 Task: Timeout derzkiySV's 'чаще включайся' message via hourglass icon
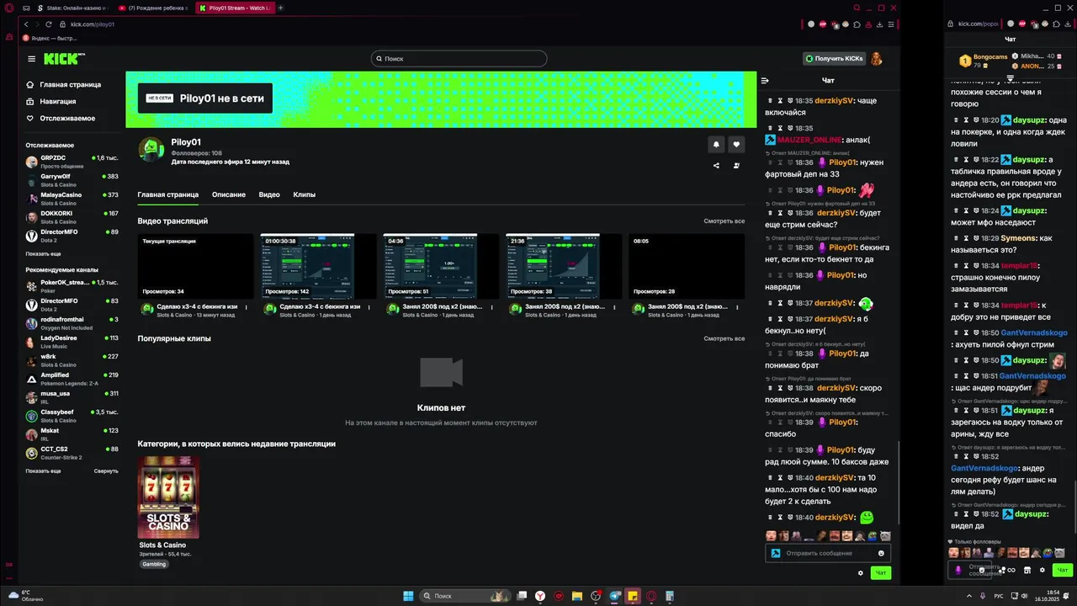781,101
